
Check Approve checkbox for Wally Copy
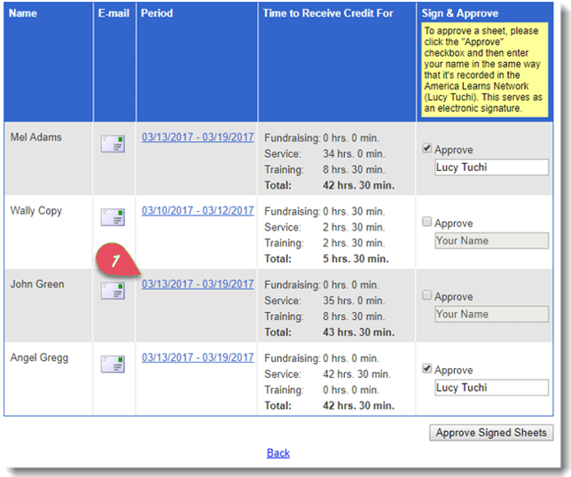tap(427, 223)
